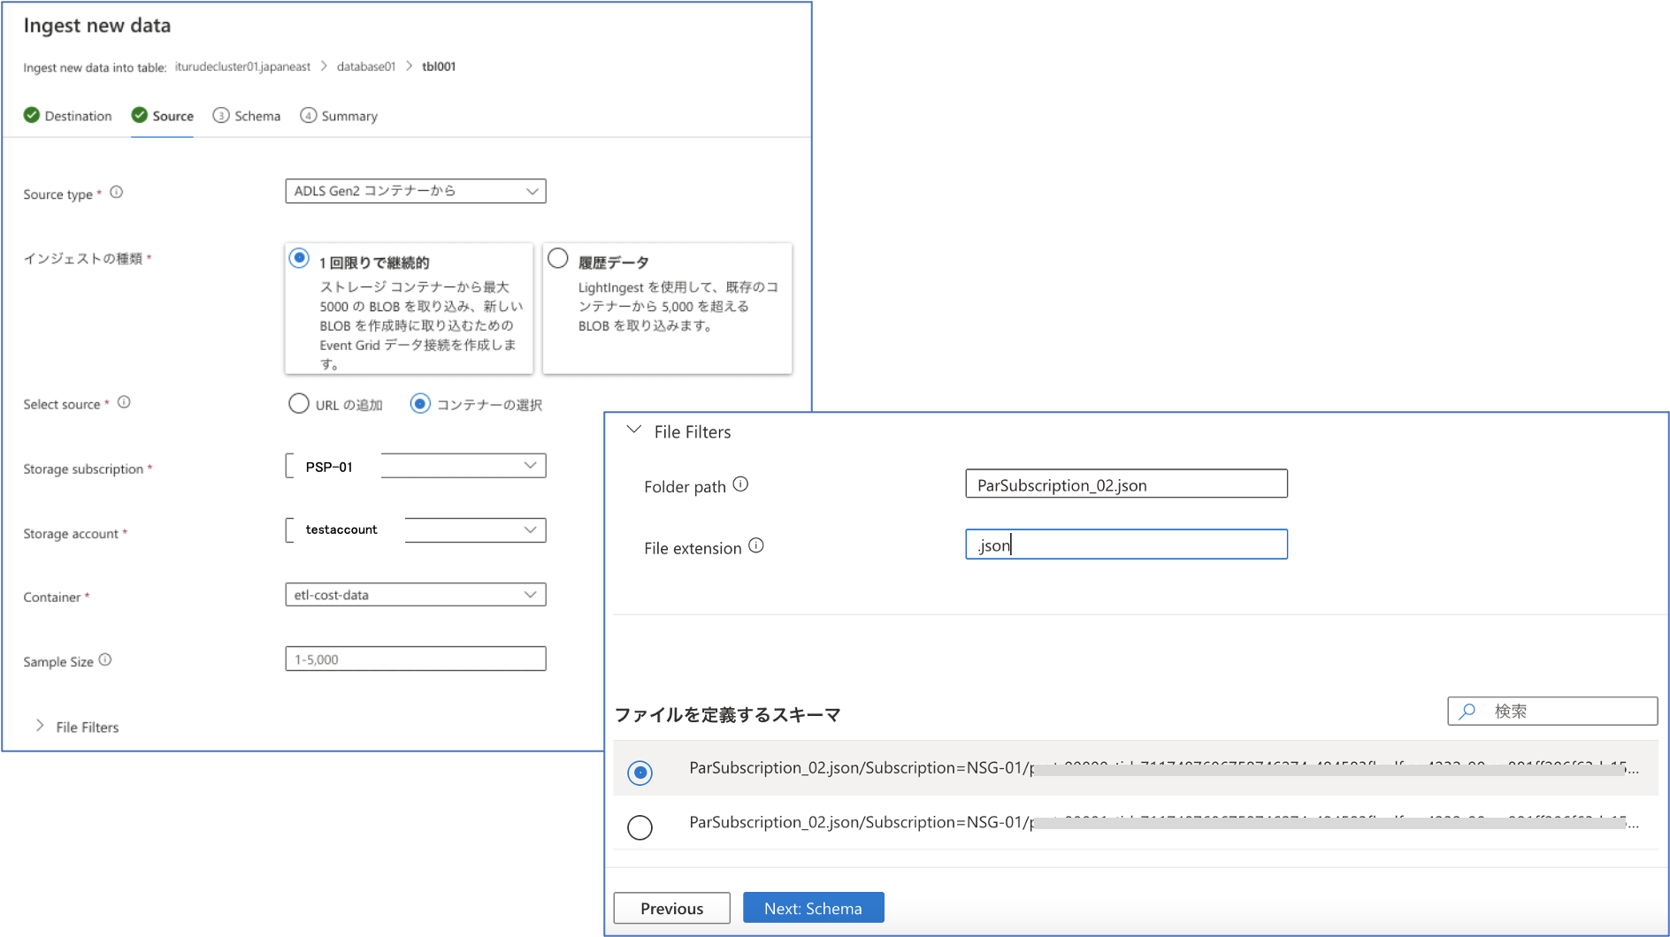Collapse the File Filters section chevron

[x=633, y=430]
